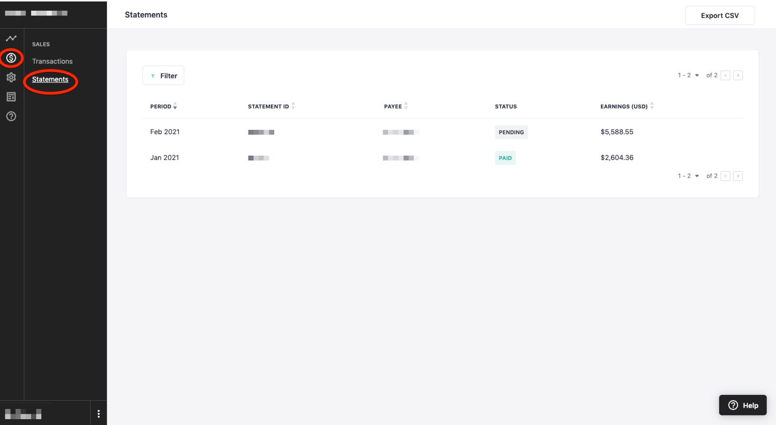This screenshot has width=776, height=425.
Task: Sort table by Statement ID column
Action: [x=271, y=106]
